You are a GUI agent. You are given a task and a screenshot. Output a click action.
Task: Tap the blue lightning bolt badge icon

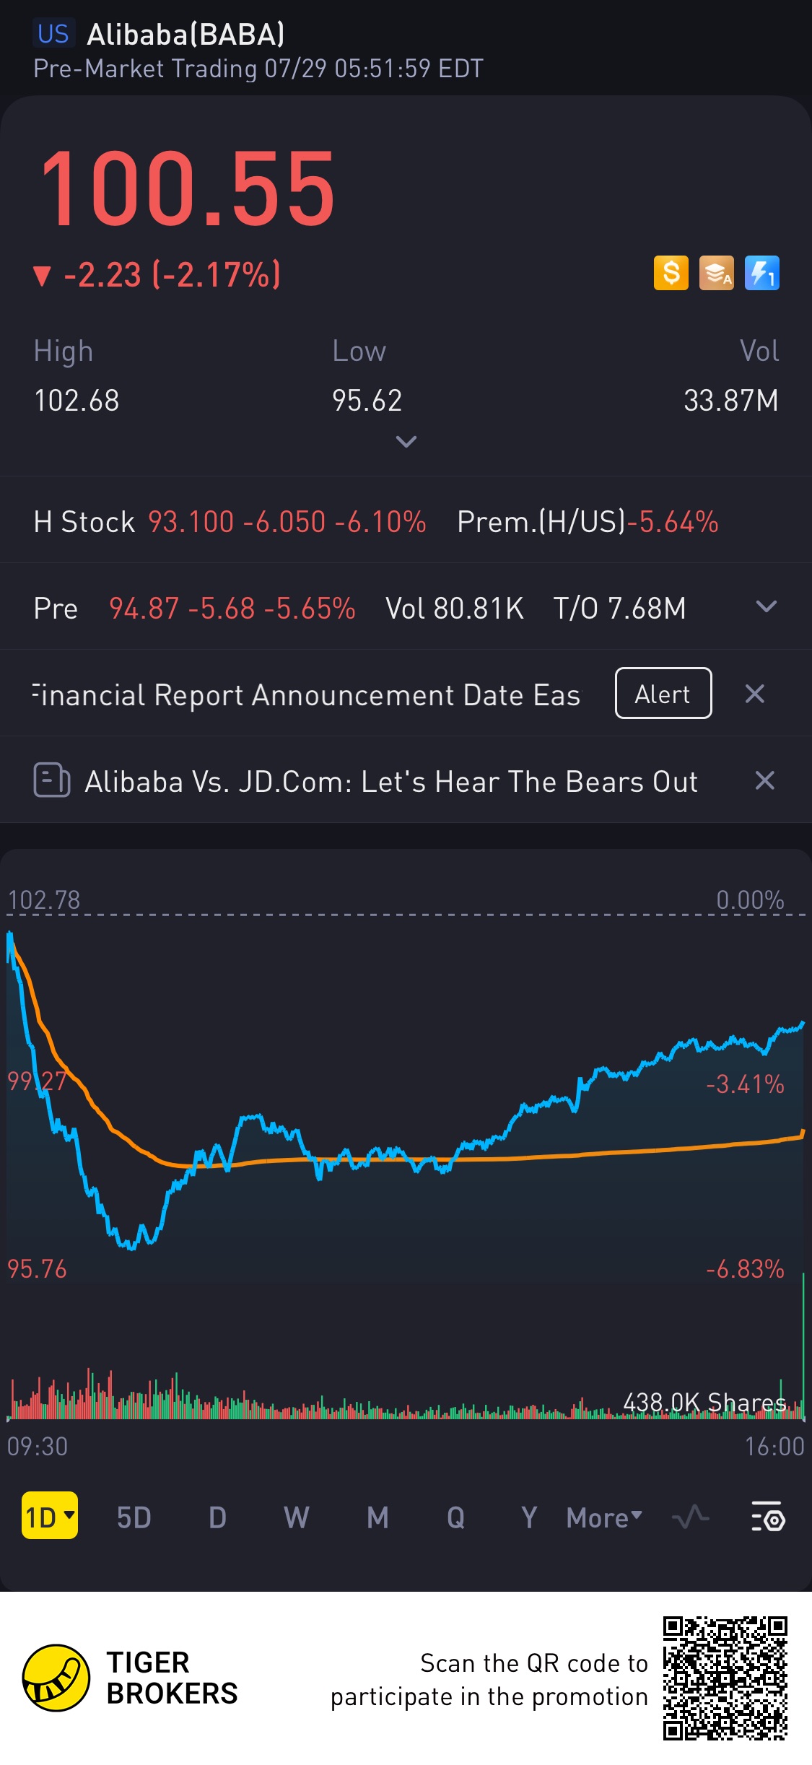[761, 274]
